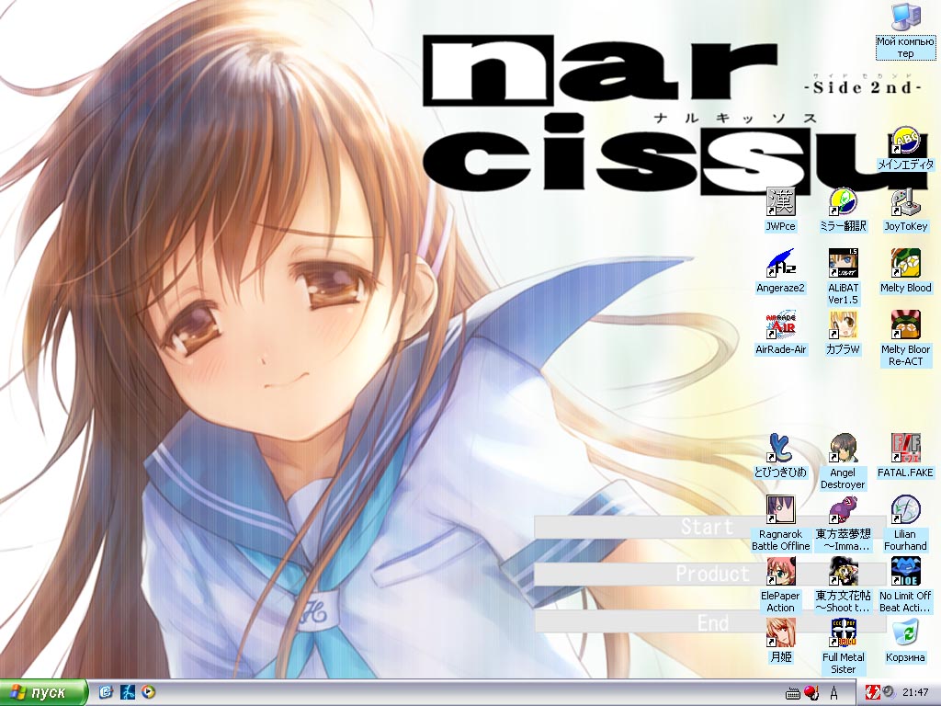The width and height of the screenshot is (941, 706).
Task: Open the volume speaker tray icon
Action: [887, 693]
